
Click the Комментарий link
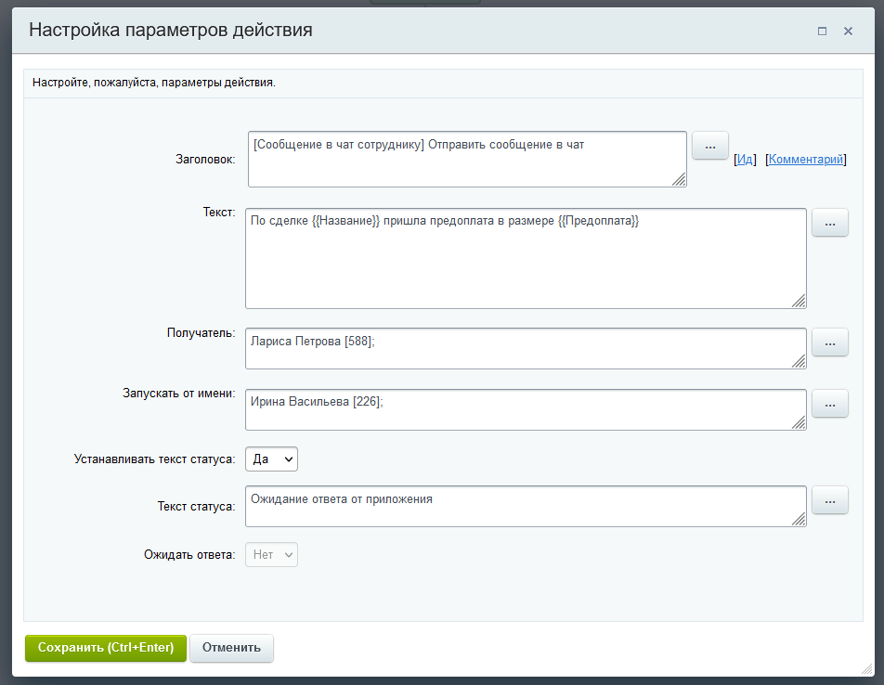[806, 160]
